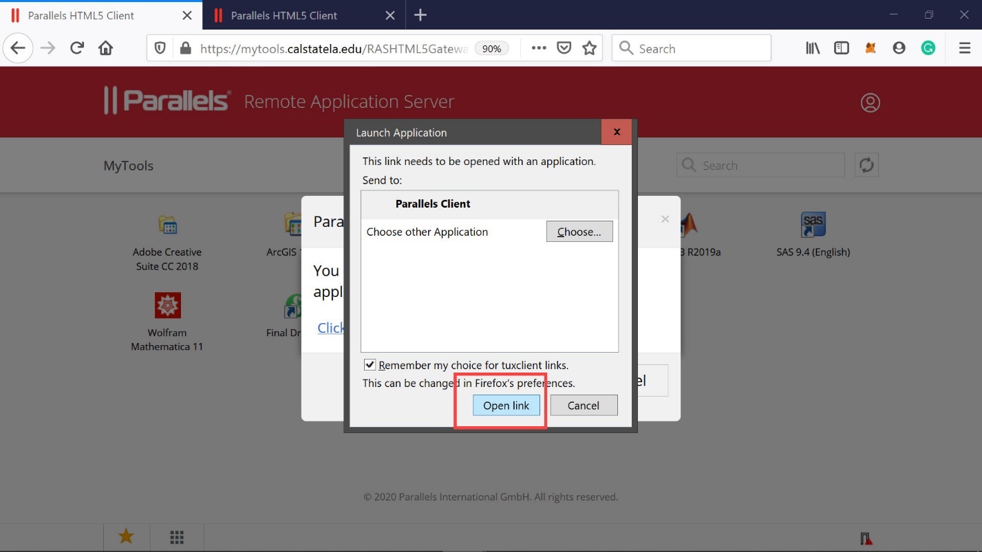The width and height of the screenshot is (982, 552).
Task: Open the Firefox account icon
Action: (899, 48)
